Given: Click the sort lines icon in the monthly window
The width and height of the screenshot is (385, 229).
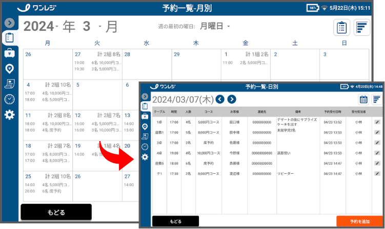Looking at the screenshot, I should coord(361,27).
